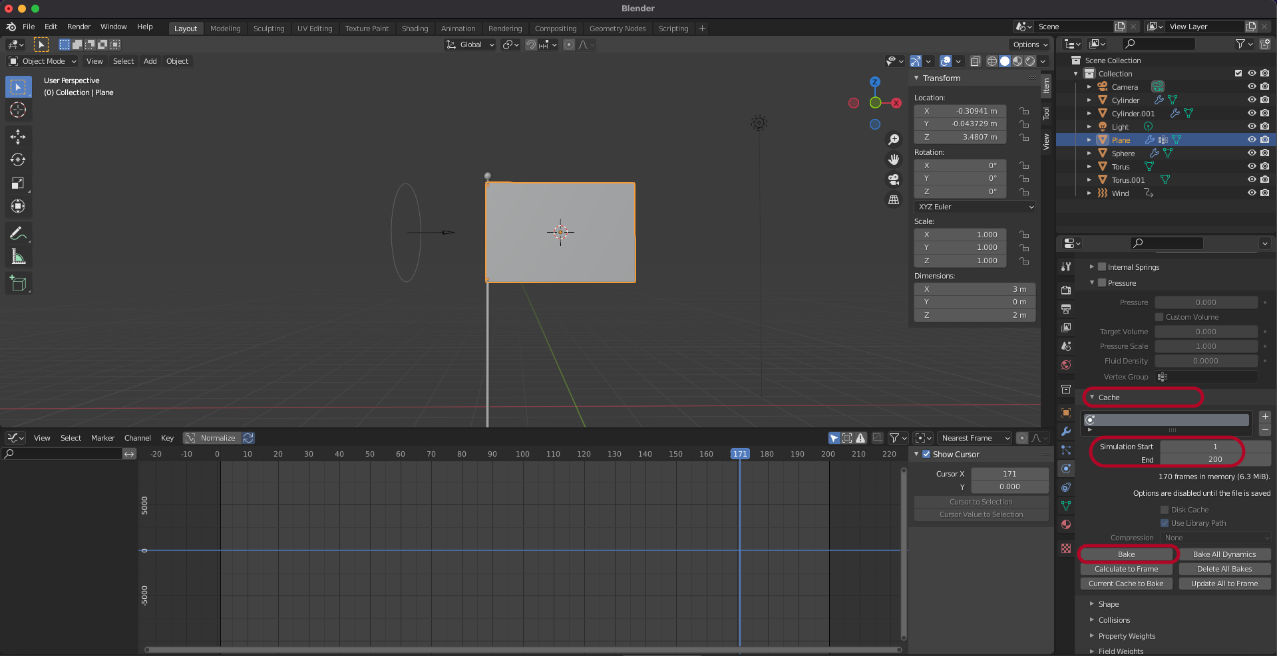Toggle camera view in the viewport
Viewport: 1277px width, 656px height.
coord(894,179)
